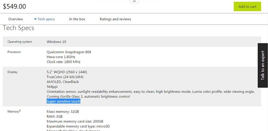The image size is (268, 131).
Task: Click the Clock rate: 1800 MHz line
Action: click(x=63, y=62)
